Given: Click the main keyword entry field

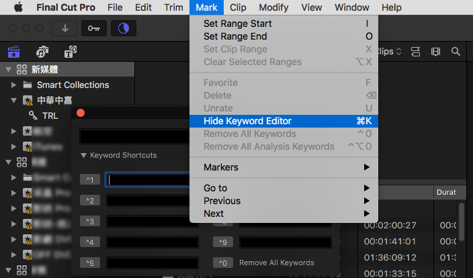Looking at the screenshot, I should tap(134, 136).
